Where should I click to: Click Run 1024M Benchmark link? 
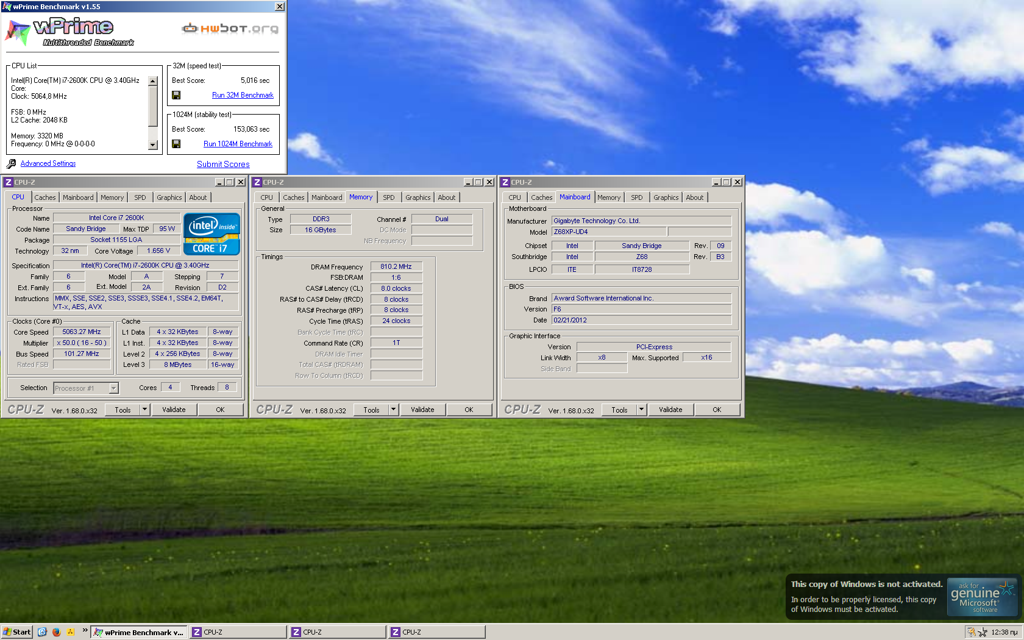(x=238, y=144)
